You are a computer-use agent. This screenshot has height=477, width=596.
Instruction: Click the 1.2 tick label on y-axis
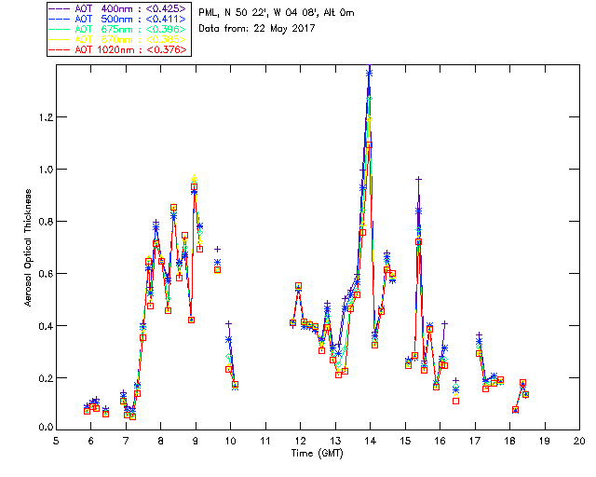(x=46, y=117)
